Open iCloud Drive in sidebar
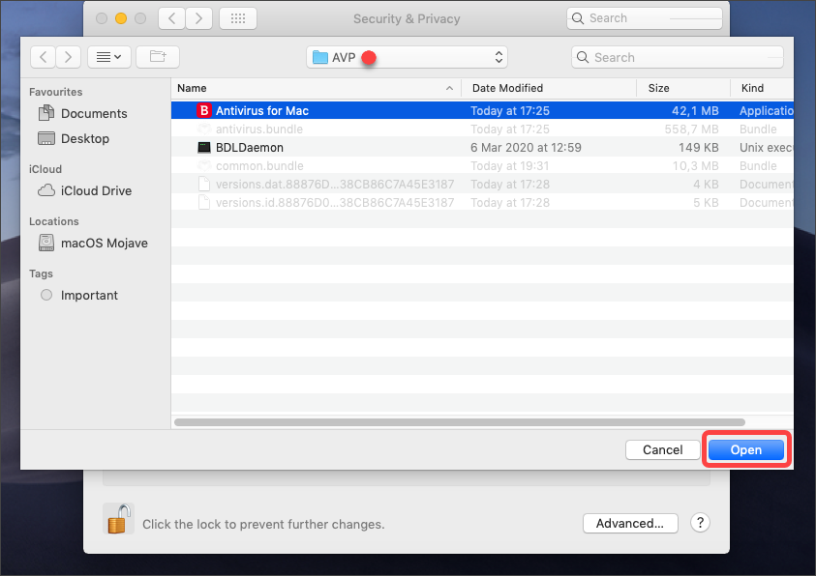Viewport: 816px width, 576px height. coord(96,190)
